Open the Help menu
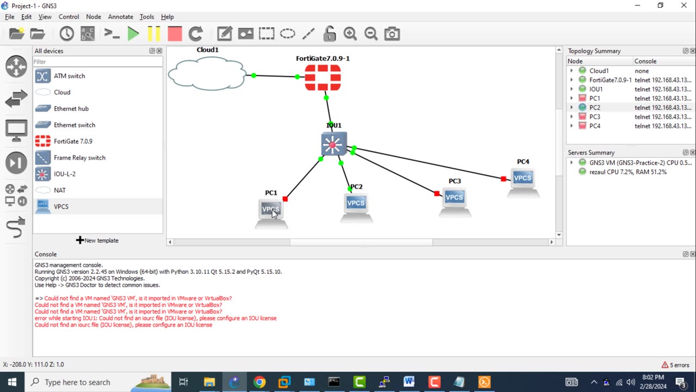The width and height of the screenshot is (696, 392). tap(167, 17)
